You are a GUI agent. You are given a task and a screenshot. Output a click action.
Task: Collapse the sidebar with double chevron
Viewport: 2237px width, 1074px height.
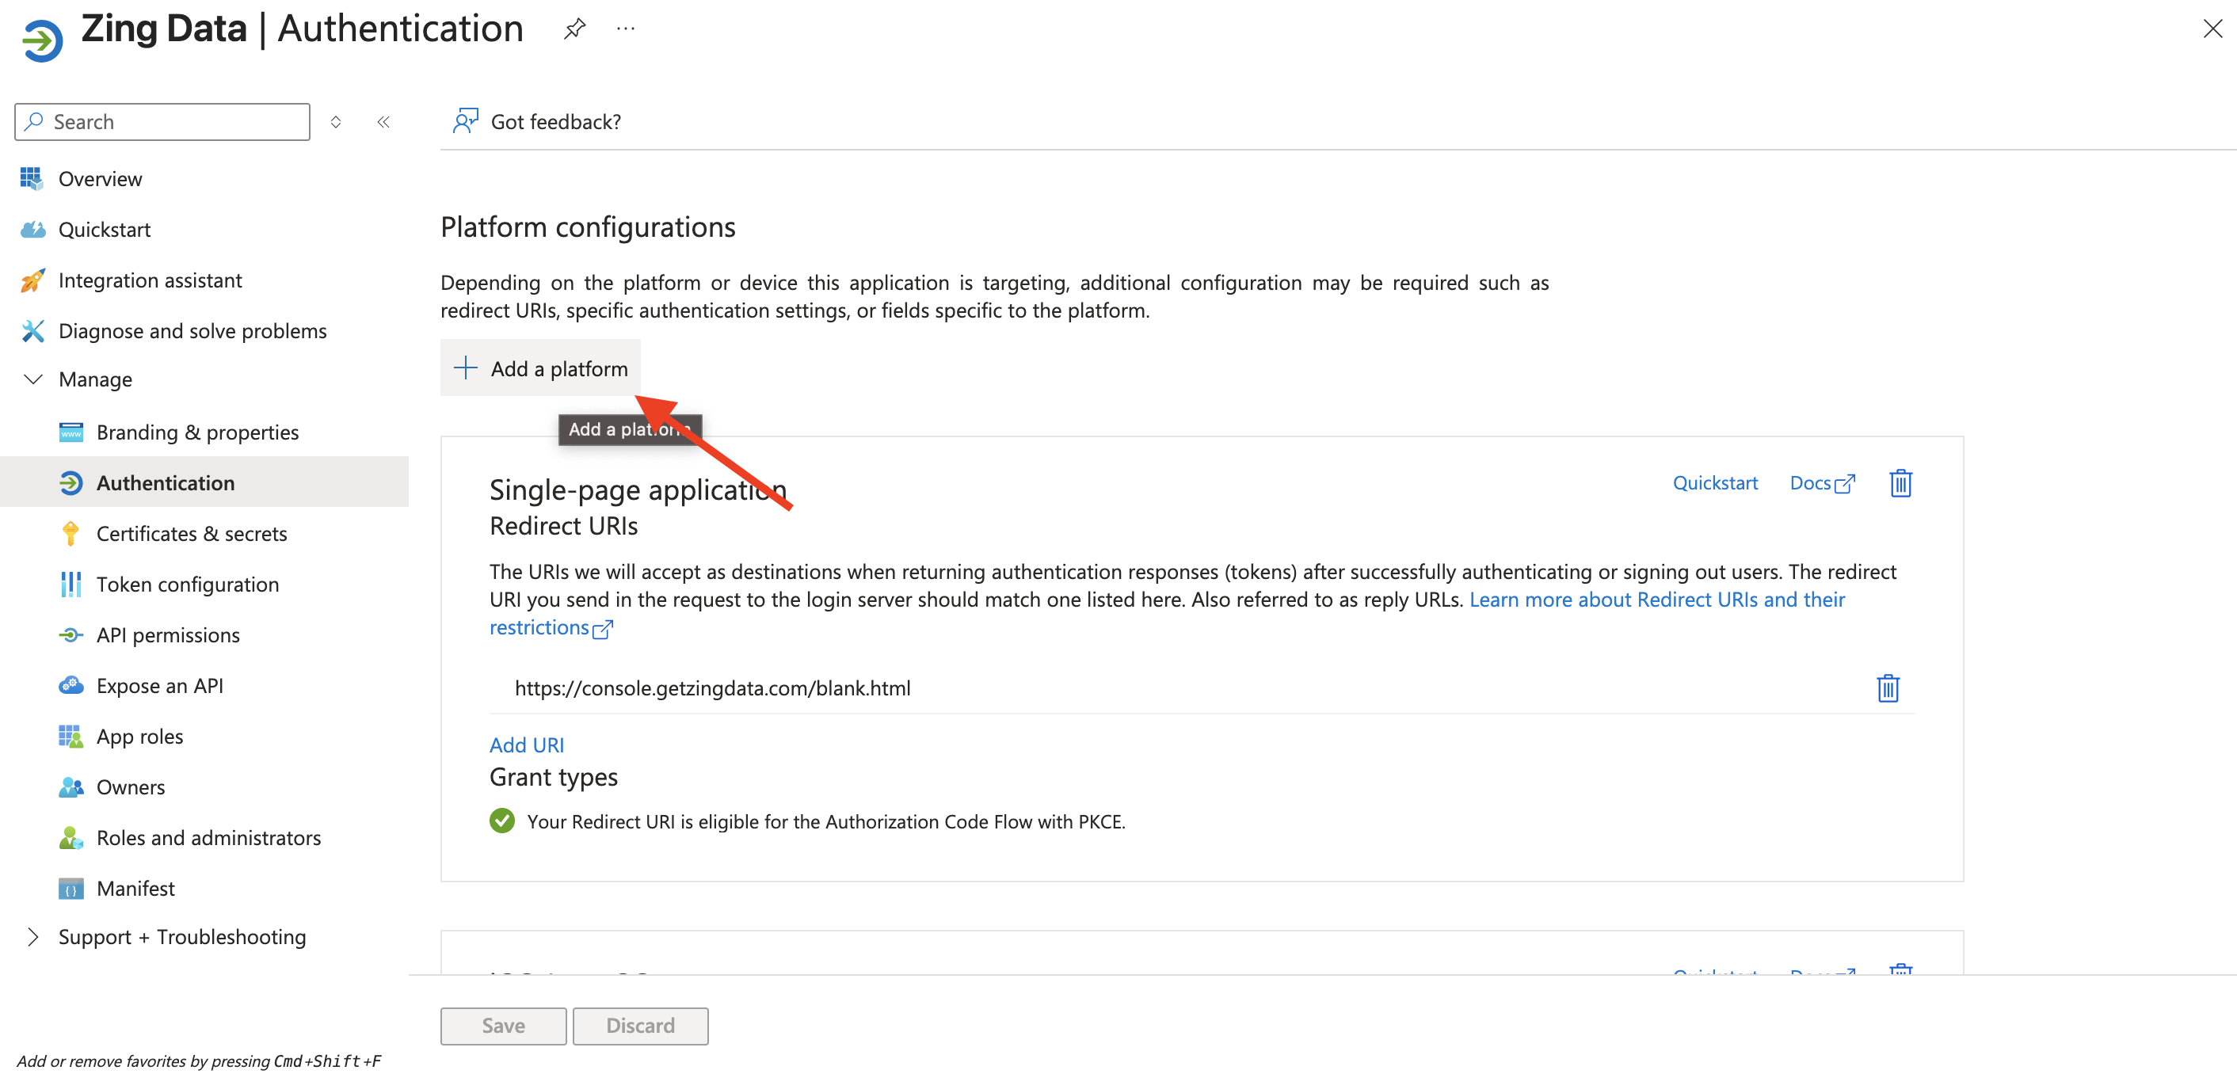[383, 121]
